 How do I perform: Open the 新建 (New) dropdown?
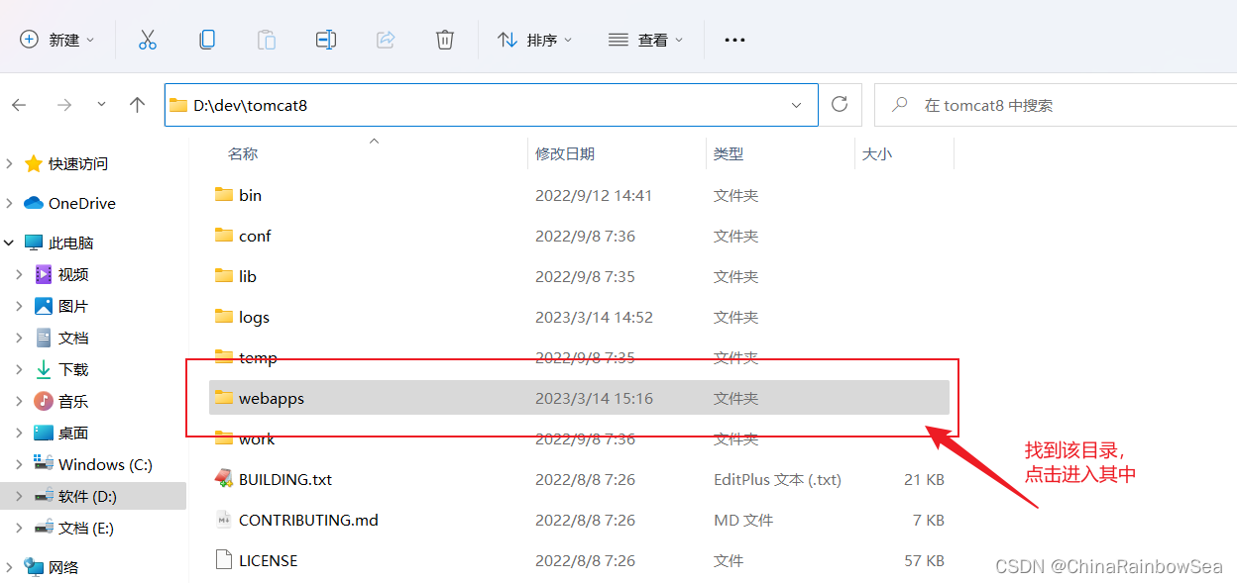(x=57, y=40)
